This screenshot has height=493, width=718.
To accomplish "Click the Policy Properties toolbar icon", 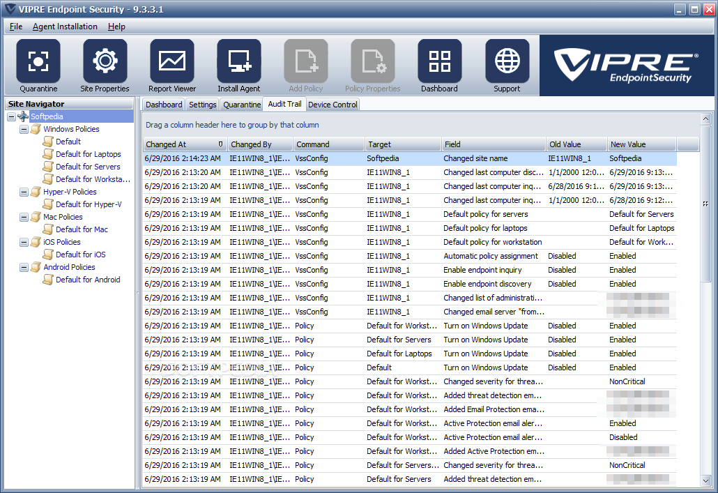I will pos(373,61).
